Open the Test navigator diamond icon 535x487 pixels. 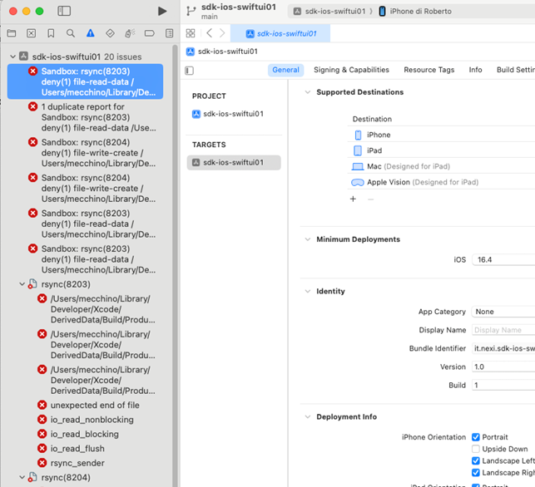click(x=110, y=33)
